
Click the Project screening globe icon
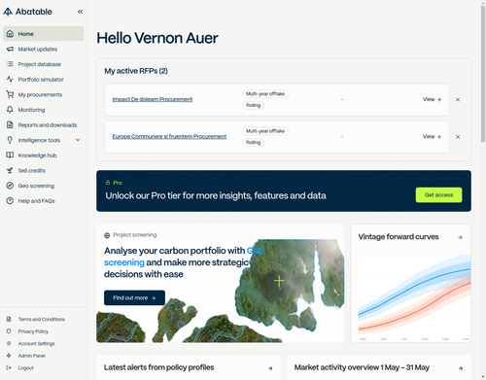107,235
